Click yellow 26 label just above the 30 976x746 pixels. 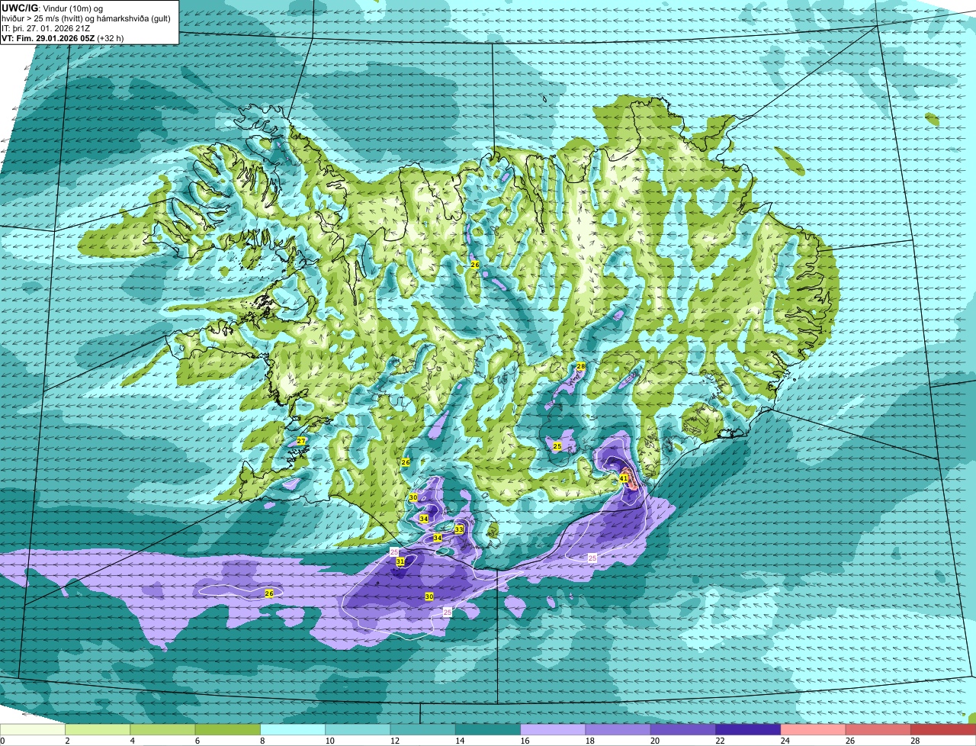click(x=406, y=462)
